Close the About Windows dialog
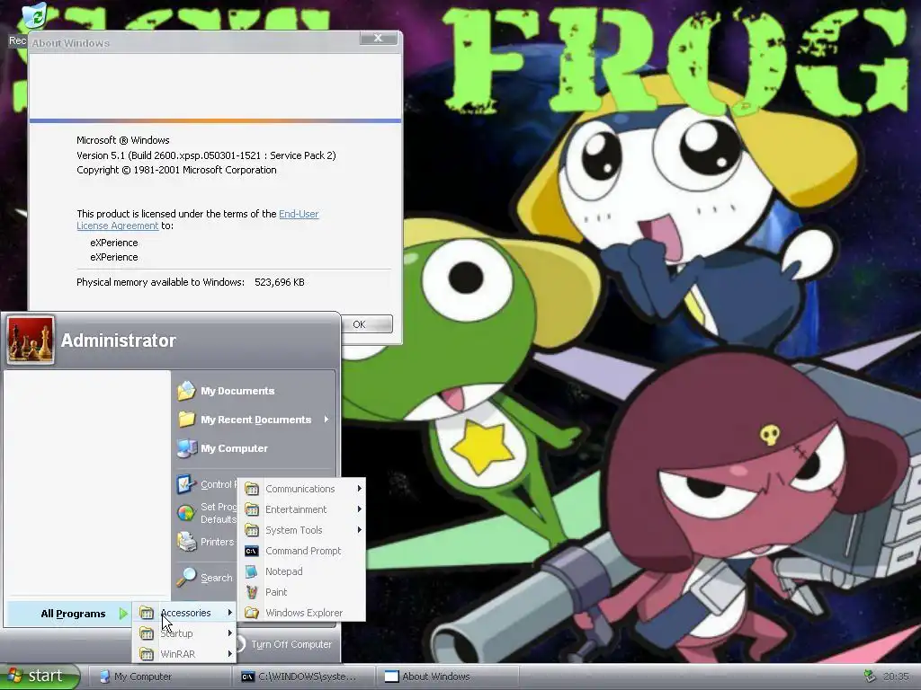 click(379, 38)
